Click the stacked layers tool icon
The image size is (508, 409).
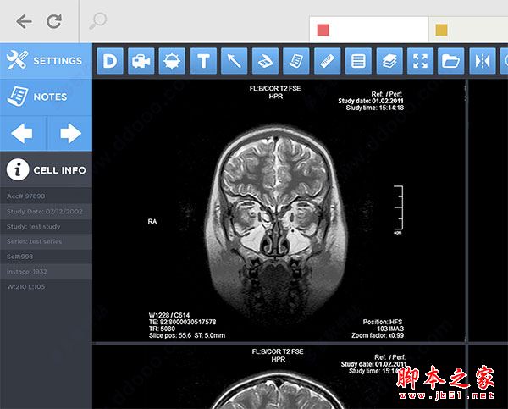389,61
